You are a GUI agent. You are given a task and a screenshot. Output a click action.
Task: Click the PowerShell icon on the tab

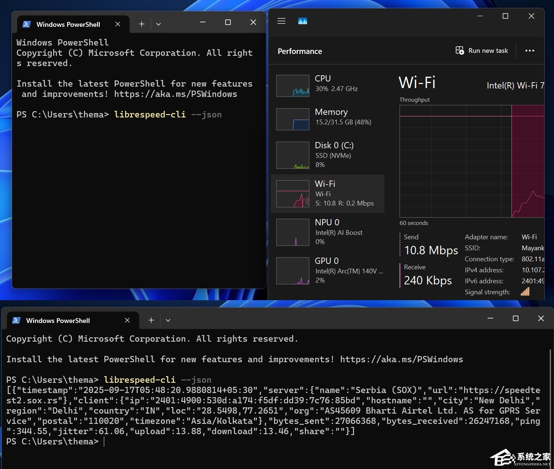(x=26, y=24)
